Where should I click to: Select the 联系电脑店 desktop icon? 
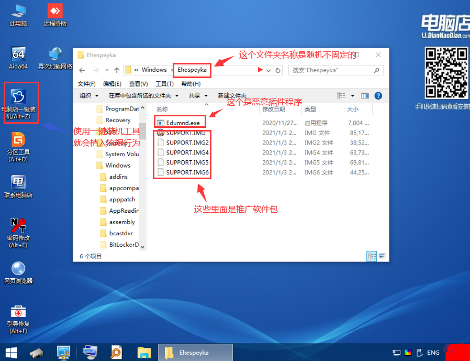[18, 187]
